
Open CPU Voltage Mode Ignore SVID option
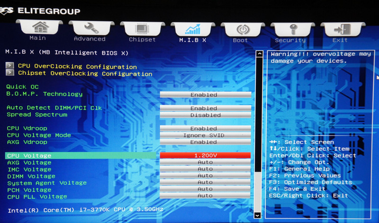point(205,135)
